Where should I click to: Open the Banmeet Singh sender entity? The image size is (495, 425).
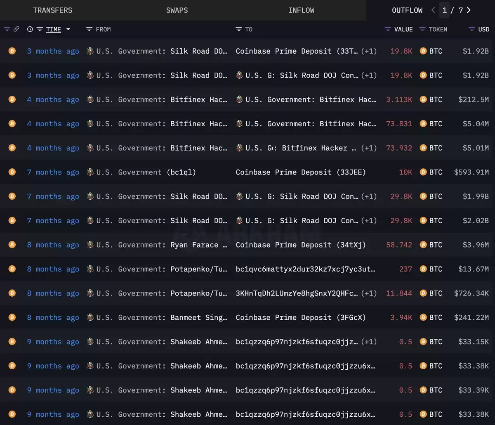(162, 317)
